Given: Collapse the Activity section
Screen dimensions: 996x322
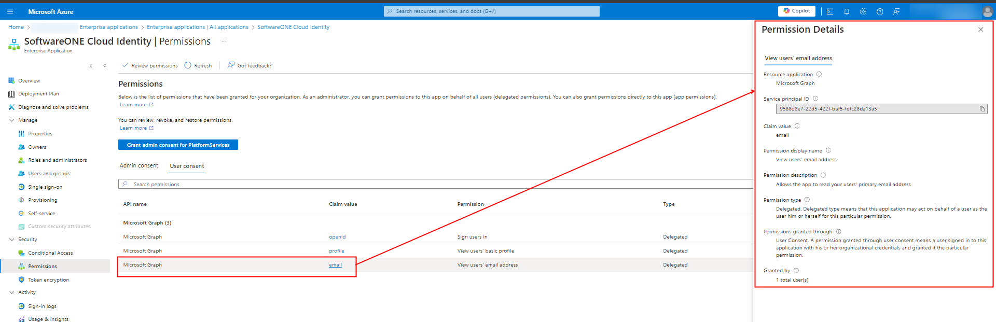Looking at the screenshot, I should tap(12, 292).
